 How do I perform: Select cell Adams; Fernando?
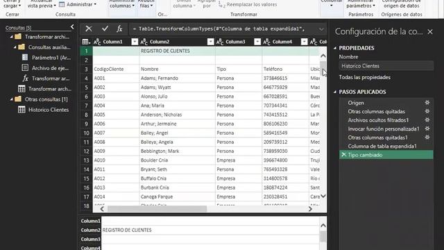coord(178,78)
